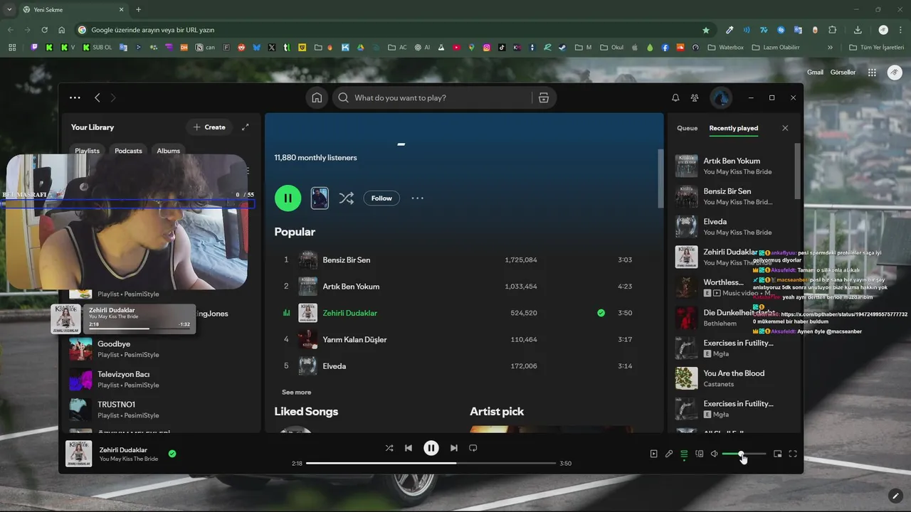The height and width of the screenshot is (512, 911).
Task: Open the Create menu in Your Library
Action: [209, 127]
